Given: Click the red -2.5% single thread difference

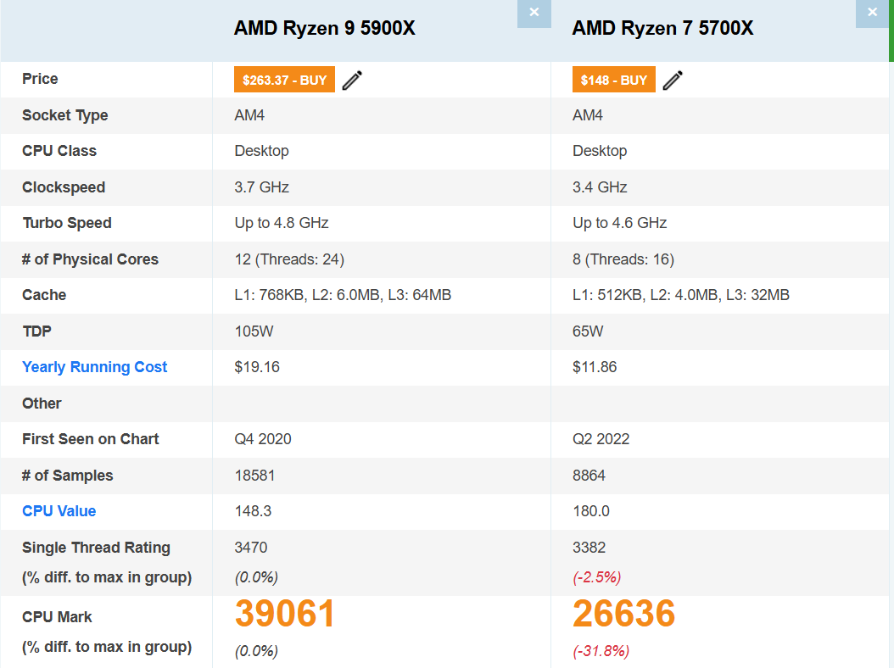Looking at the screenshot, I should point(596,577).
